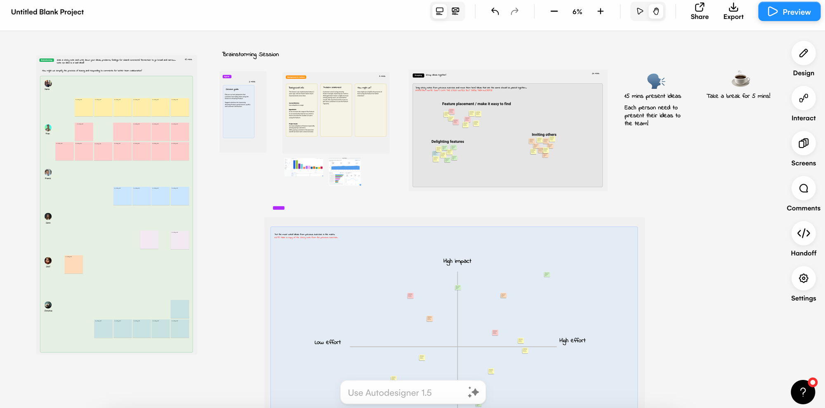Click the 'Inviting others' group heading
The height and width of the screenshot is (408, 825).
click(544, 134)
